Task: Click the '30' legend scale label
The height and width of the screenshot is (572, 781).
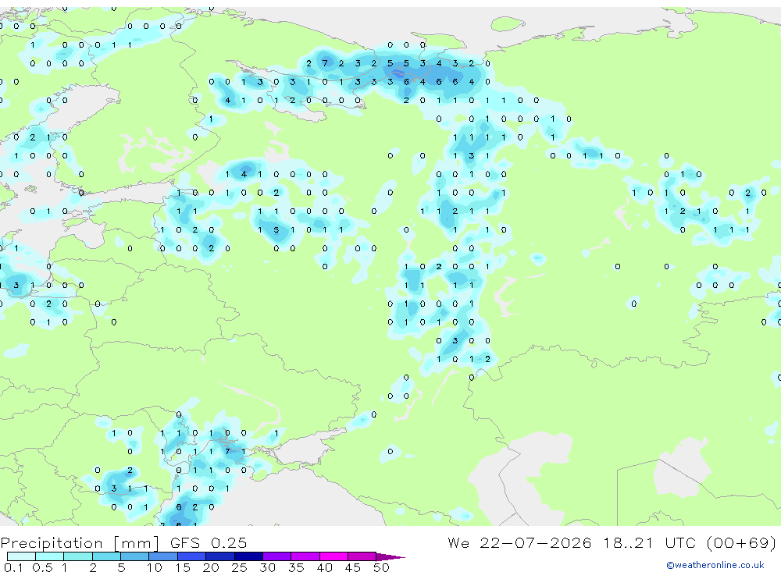Action: coord(267,567)
